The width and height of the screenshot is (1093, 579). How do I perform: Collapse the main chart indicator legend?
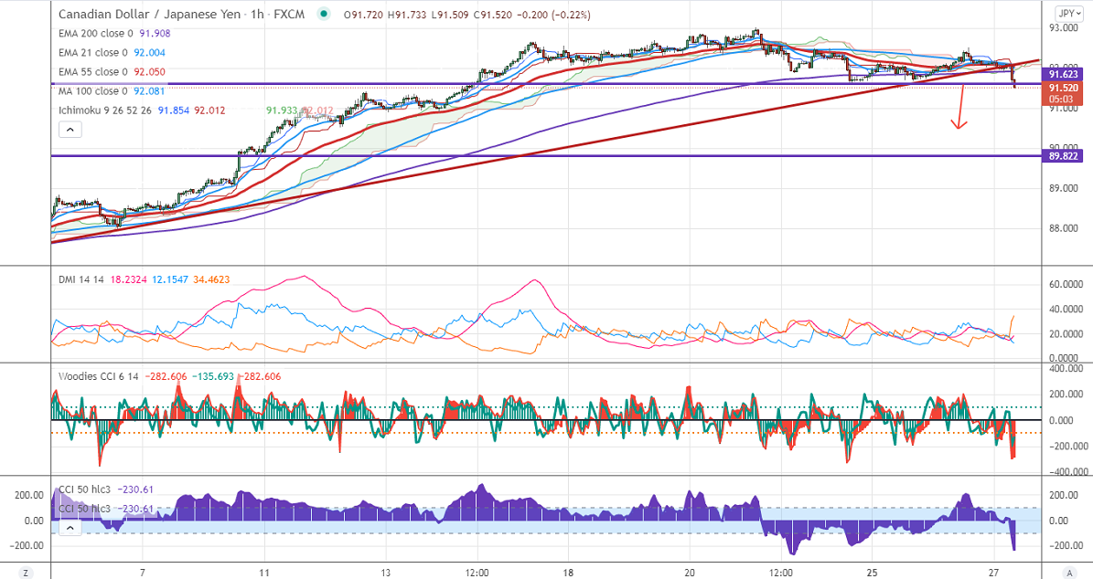click(x=70, y=130)
